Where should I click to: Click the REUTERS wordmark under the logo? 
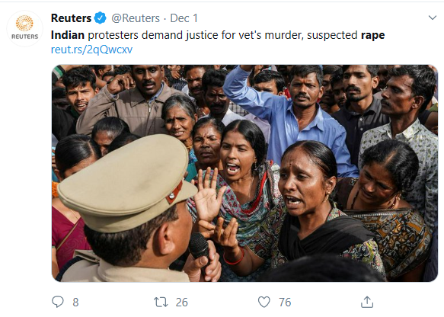(25, 37)
